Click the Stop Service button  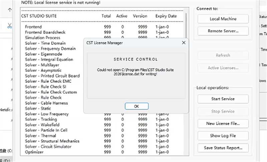pos(223,111)
